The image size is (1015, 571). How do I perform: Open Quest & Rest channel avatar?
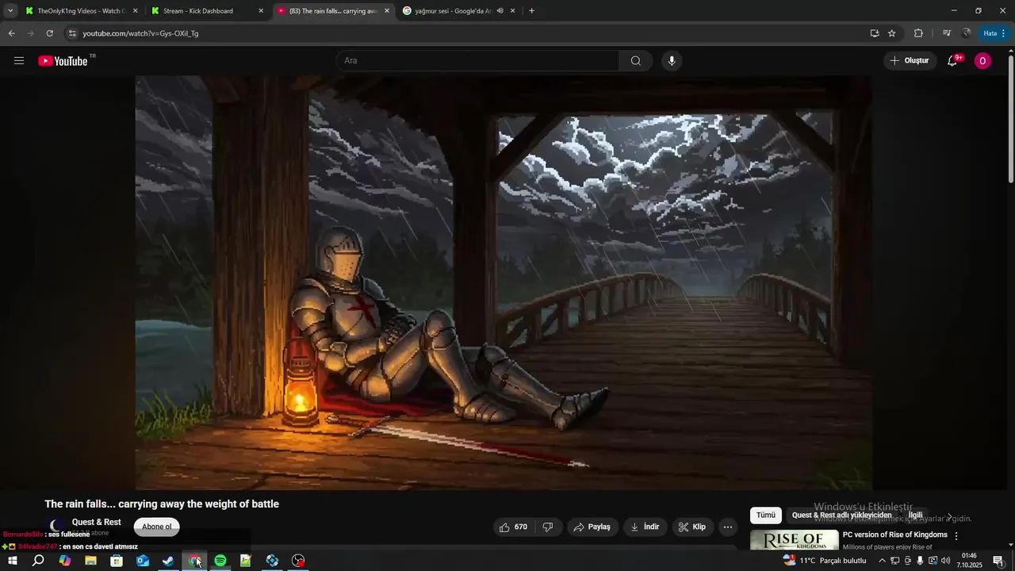click(x=57, y=526)
